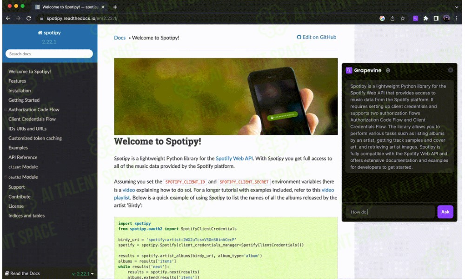Click the Search docs field
Screen dimensions: 465x279
(49, 53)
